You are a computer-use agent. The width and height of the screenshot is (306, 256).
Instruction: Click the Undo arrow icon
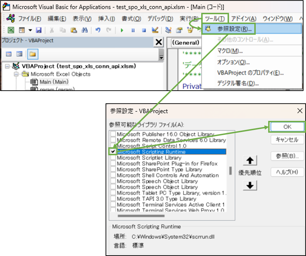98,30
